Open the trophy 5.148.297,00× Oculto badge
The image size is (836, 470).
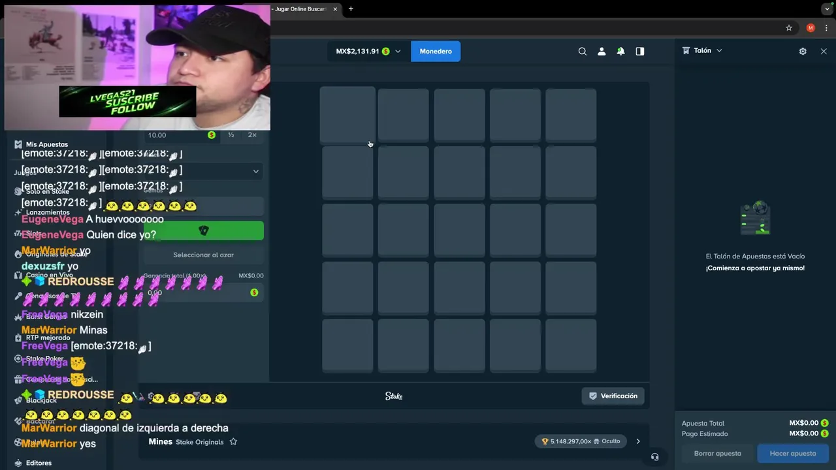[581, 441]
